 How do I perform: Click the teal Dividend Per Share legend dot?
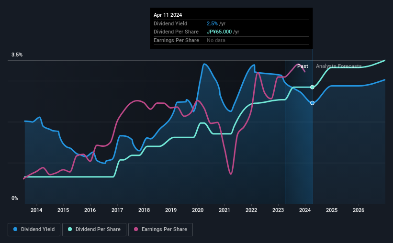70,229
